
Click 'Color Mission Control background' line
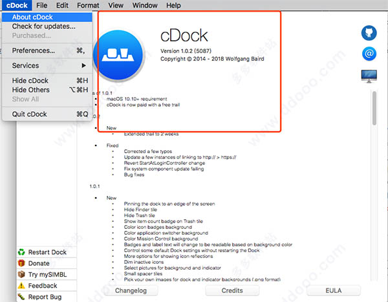(x=161, y=239)
